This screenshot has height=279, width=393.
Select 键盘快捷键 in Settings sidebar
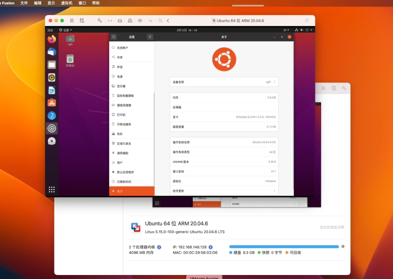(x=132, y=105)
